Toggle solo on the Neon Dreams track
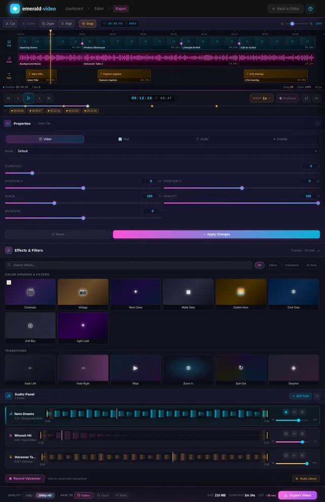Screen dimensions: 325x502 click(286, 412)
